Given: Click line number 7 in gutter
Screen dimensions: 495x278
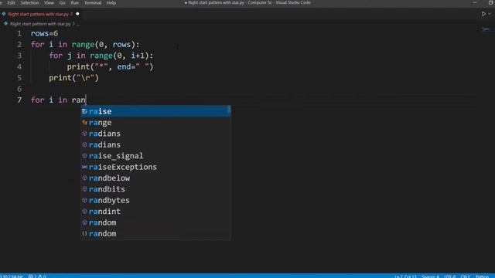Looking at the screenshot, I should 19,100.
